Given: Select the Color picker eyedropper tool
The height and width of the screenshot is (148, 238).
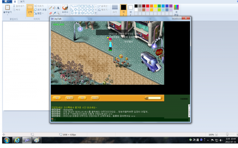Looking at the screenshot, I should [x=54, y=13].
